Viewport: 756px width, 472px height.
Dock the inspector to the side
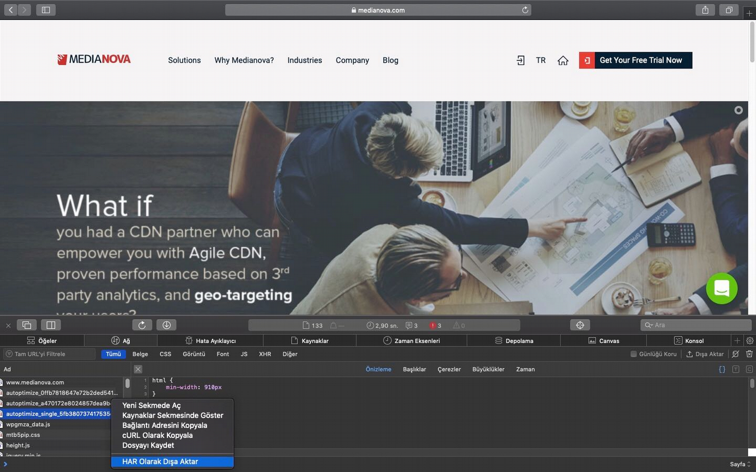coord(51,325)
